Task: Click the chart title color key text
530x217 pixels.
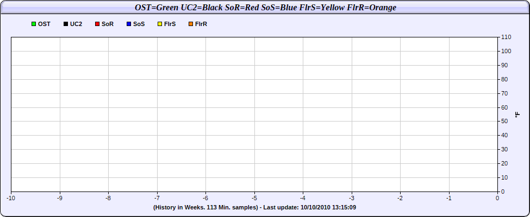Action: click(265, 8)
